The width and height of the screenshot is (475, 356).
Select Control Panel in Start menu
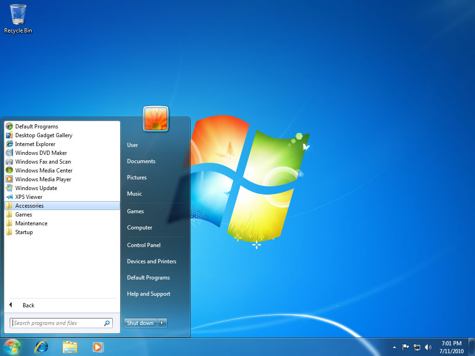click(x=144, y=245)
